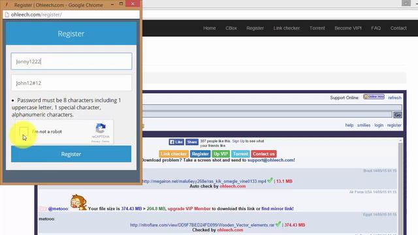Open the smilies link
Viewport: 418px width, 235px height.
364,125
